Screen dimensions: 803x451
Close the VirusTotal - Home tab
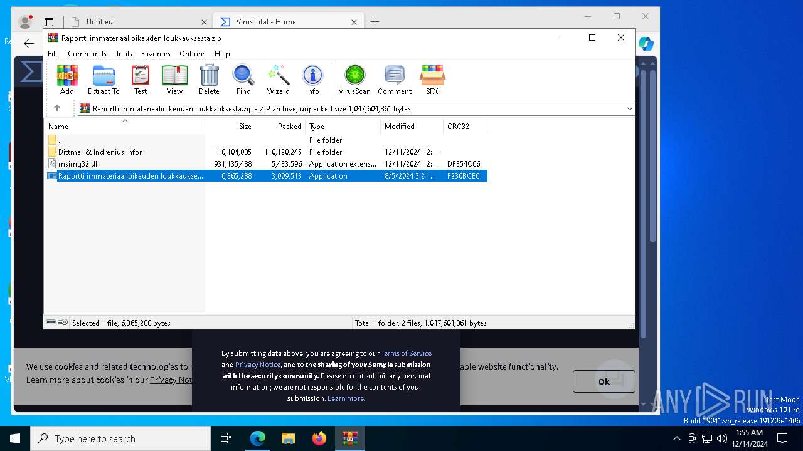coord(354,22)
